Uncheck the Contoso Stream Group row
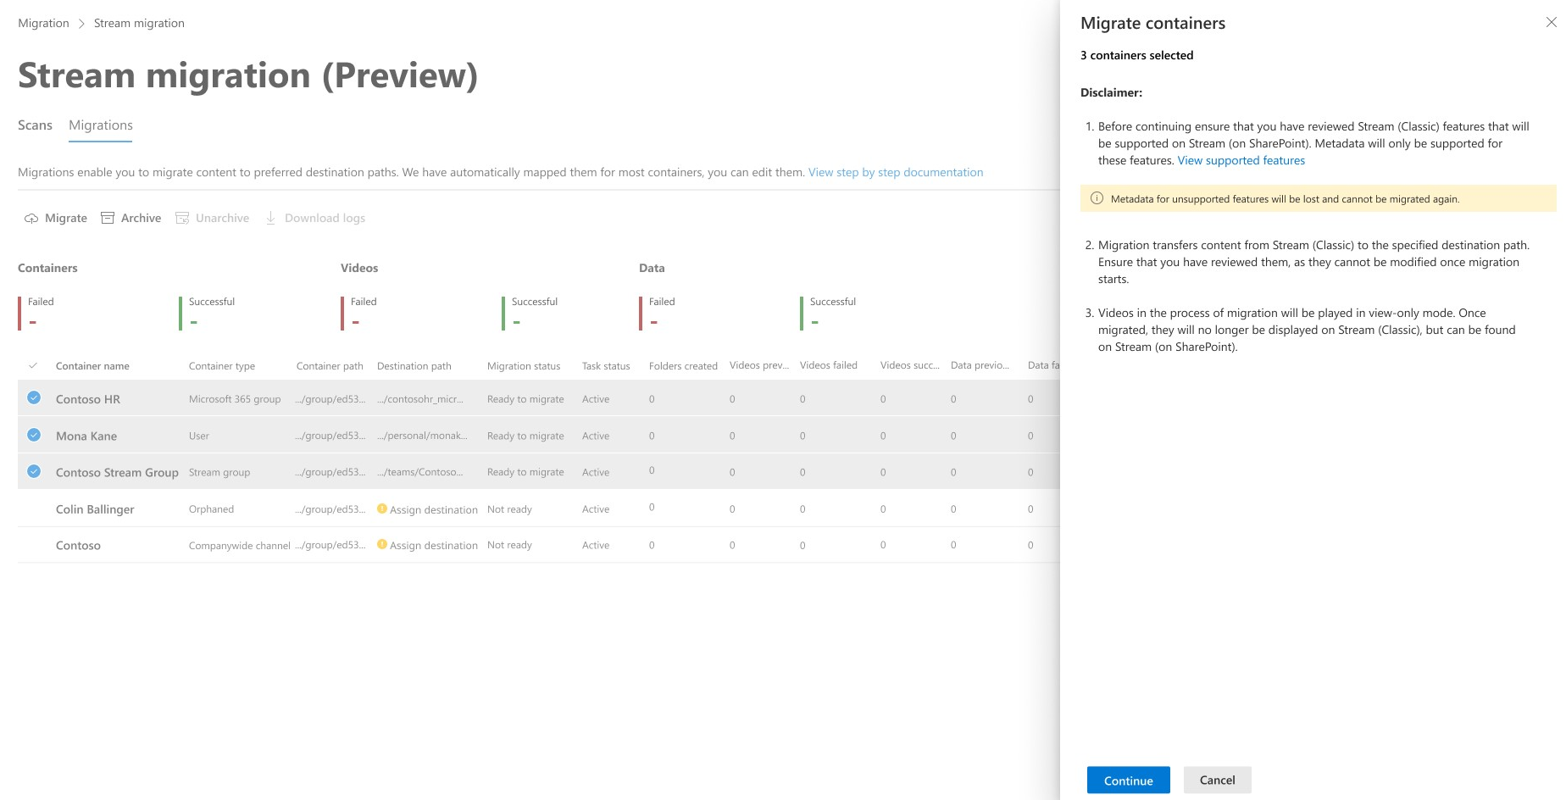Screen dimensions: 1566x800 tap(34, 472)
